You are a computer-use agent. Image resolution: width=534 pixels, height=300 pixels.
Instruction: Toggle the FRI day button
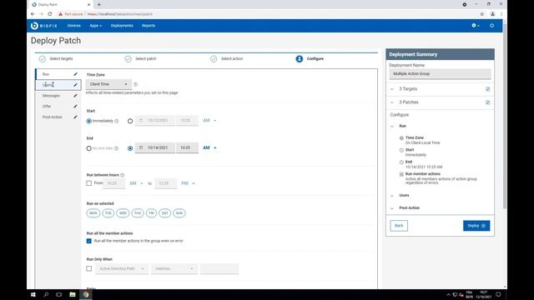click(x=152, y=213)
